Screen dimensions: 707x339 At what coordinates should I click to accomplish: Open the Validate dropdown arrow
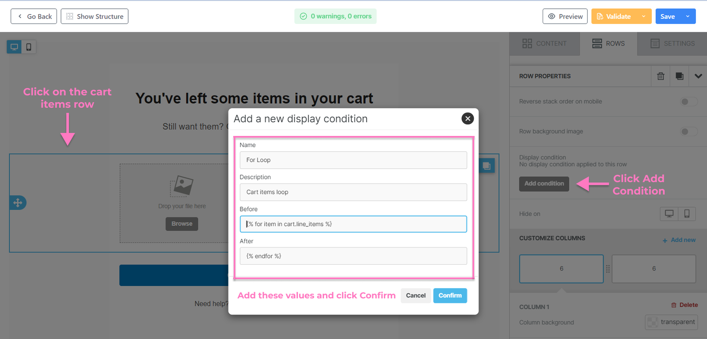click(x=643, y=16)
